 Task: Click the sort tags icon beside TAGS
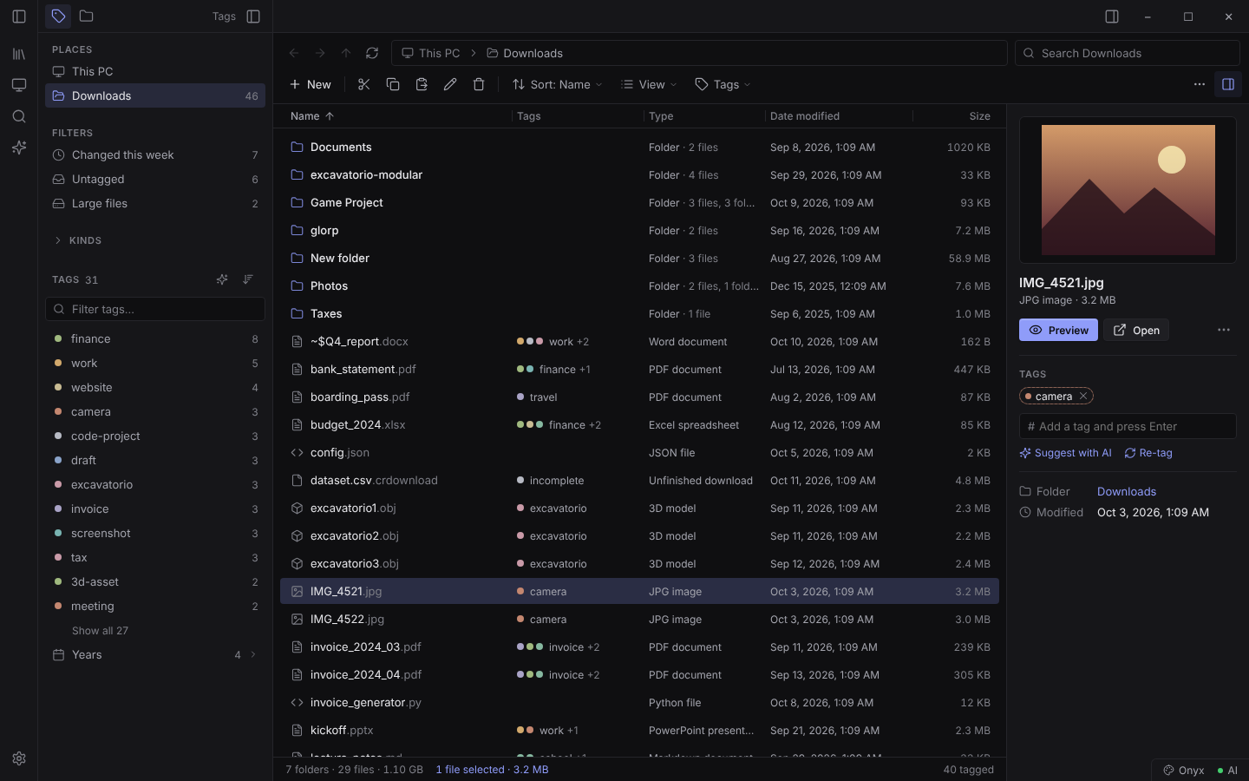tap(248, 279)
